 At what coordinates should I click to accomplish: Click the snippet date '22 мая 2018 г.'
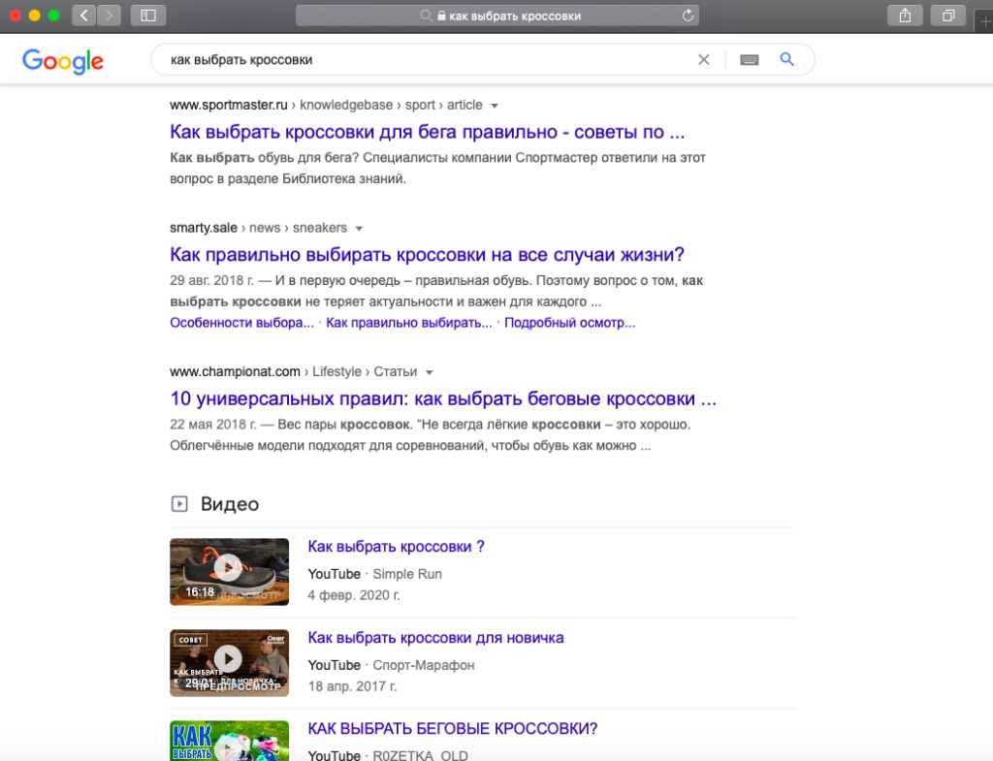click(x=212, y=425)
